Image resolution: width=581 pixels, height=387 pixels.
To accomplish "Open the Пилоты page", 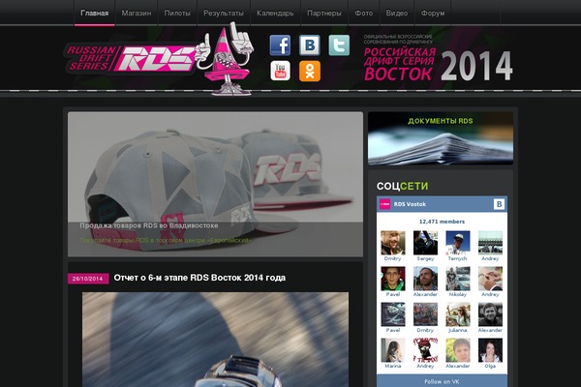I will coord(177,13).
